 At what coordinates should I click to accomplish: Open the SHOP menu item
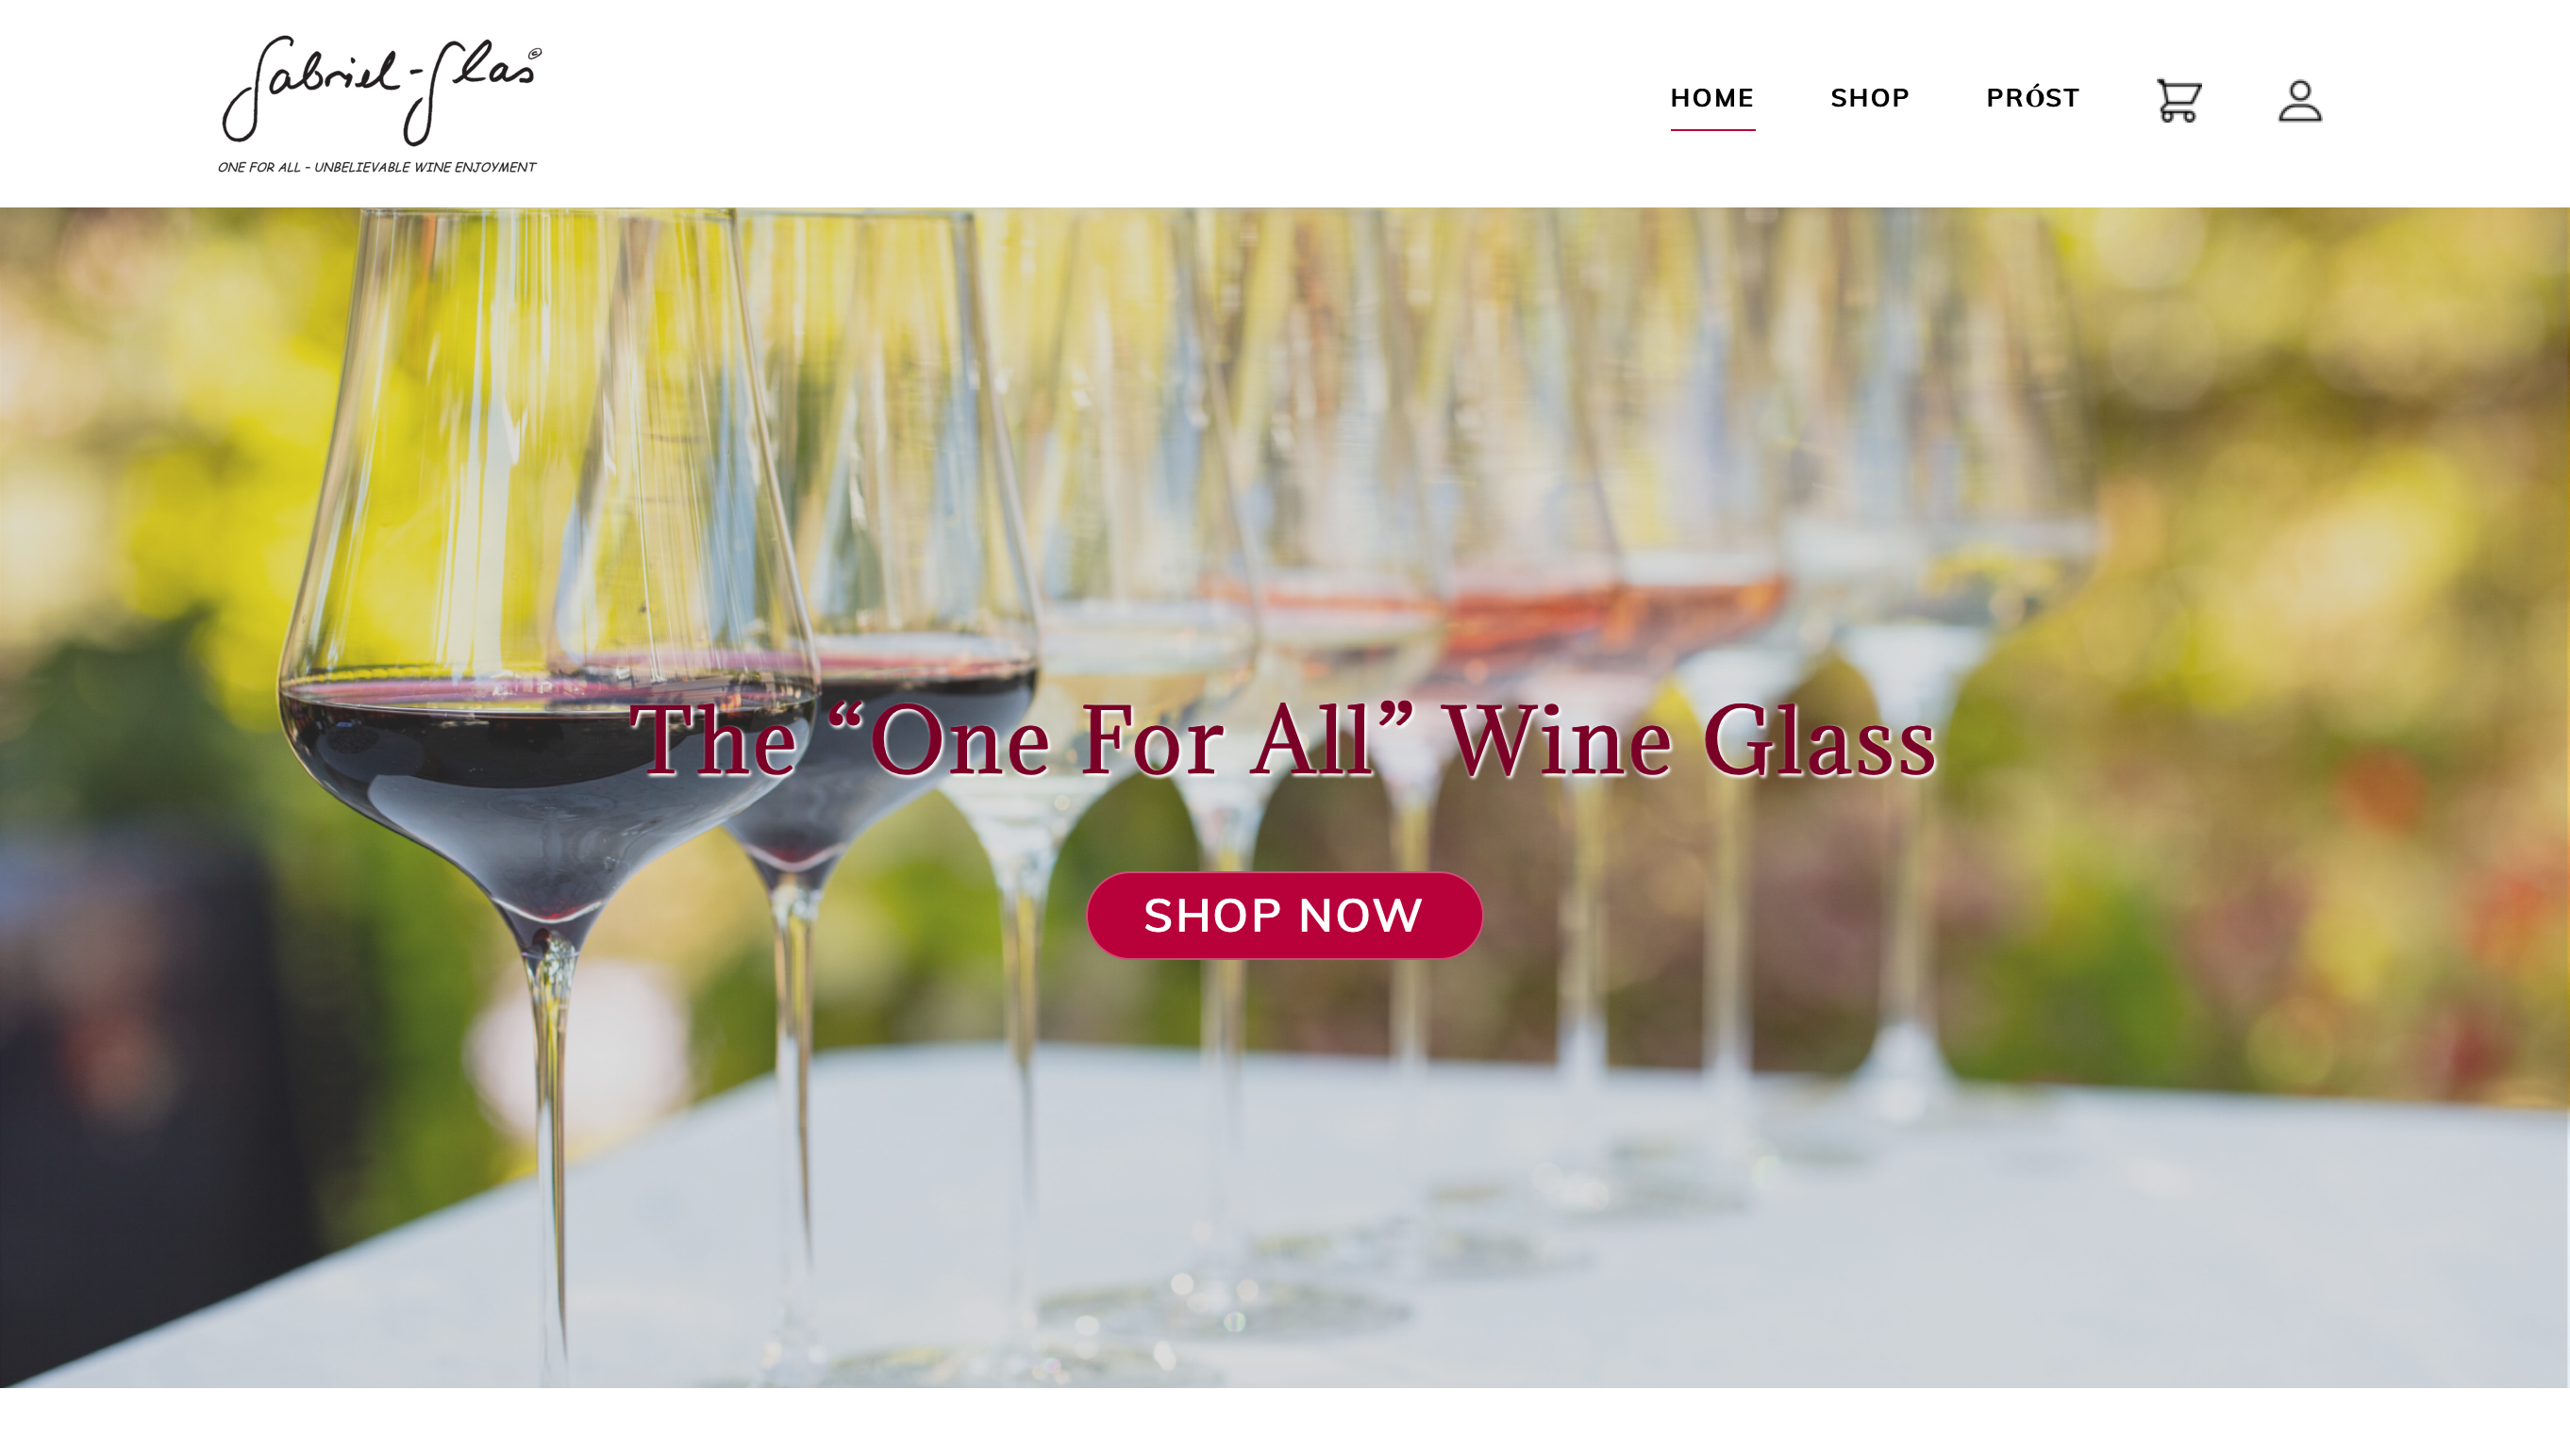pyautogui.click(x=1870, y=98)
